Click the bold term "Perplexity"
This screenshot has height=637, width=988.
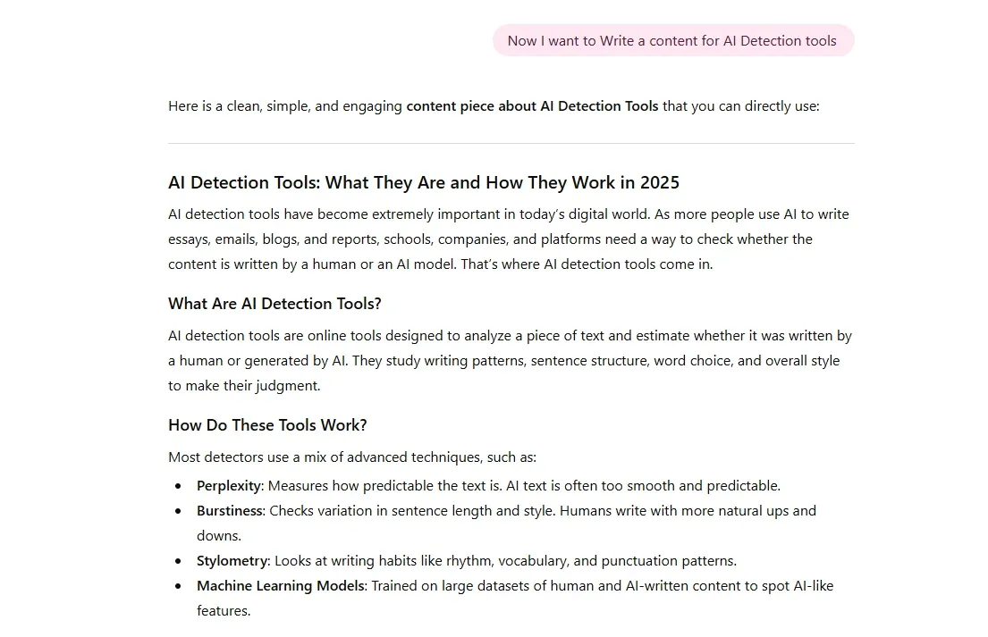tap(229, 486)
